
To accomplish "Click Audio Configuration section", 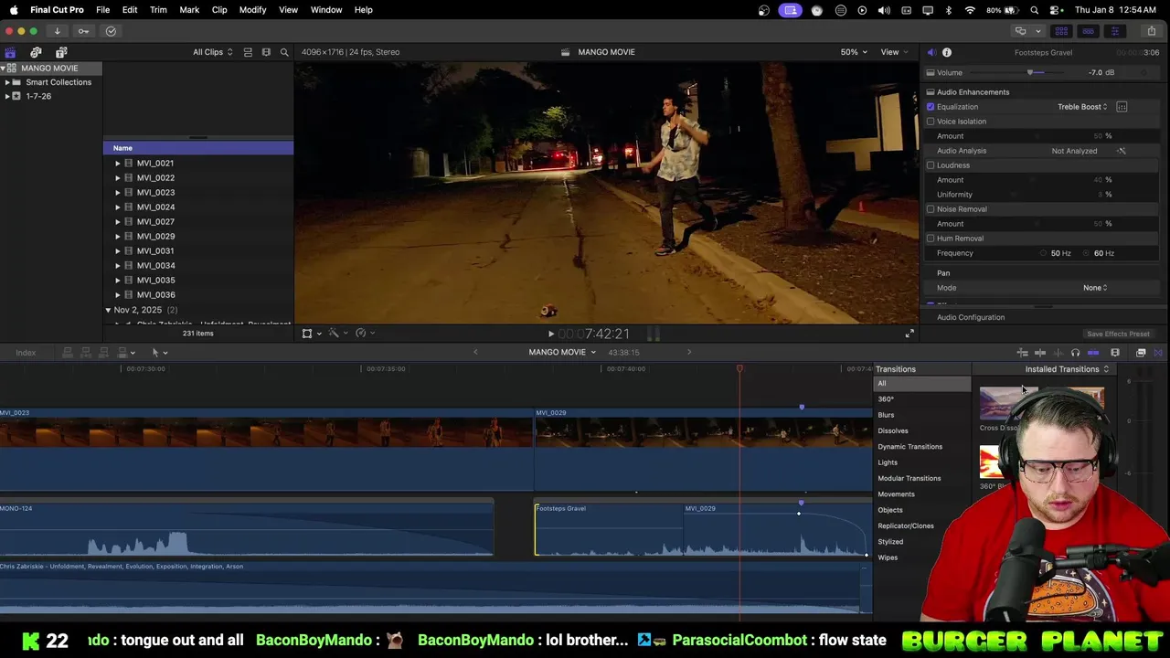I will pos(971,317).
